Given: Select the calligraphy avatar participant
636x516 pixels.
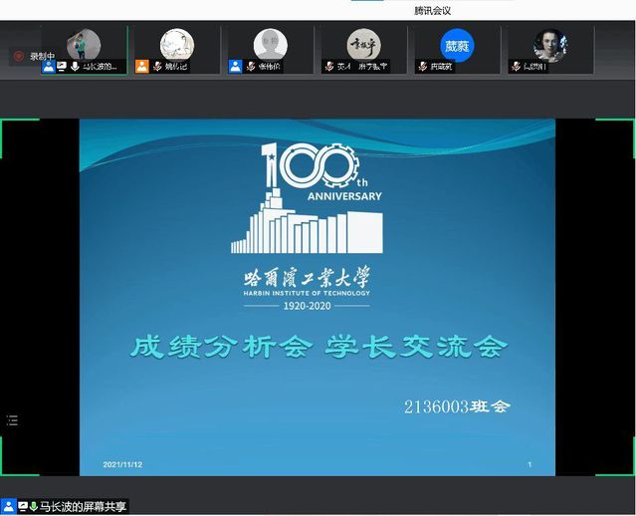Looking at the screenshot, I should (364, 45).
